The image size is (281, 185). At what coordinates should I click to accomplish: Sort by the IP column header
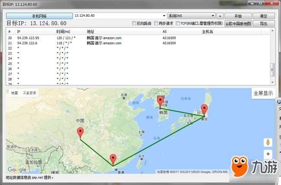[35, 32]
